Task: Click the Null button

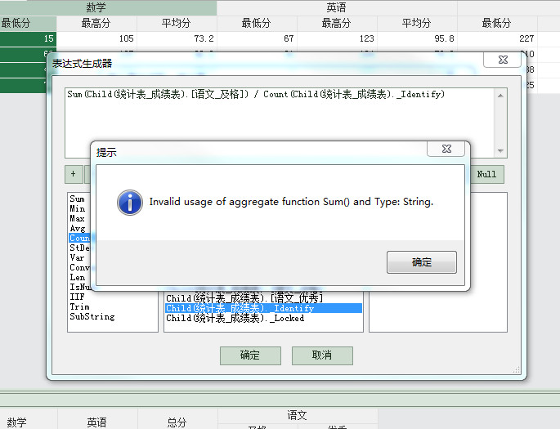Action: [486, 174]
